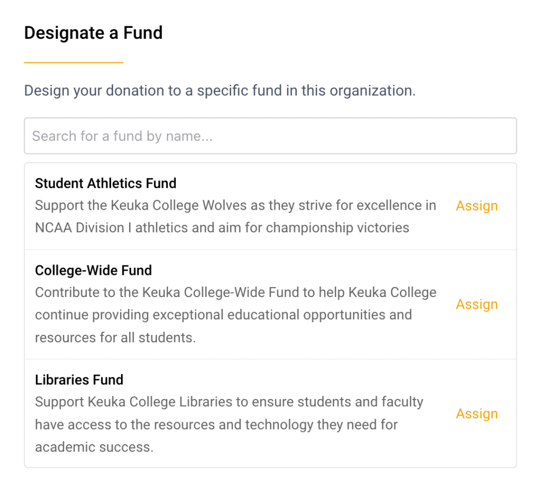Click the fund search input field
The width and height of the screenshot is (539, 492).
pyautogui.click(x=269, y=136)
